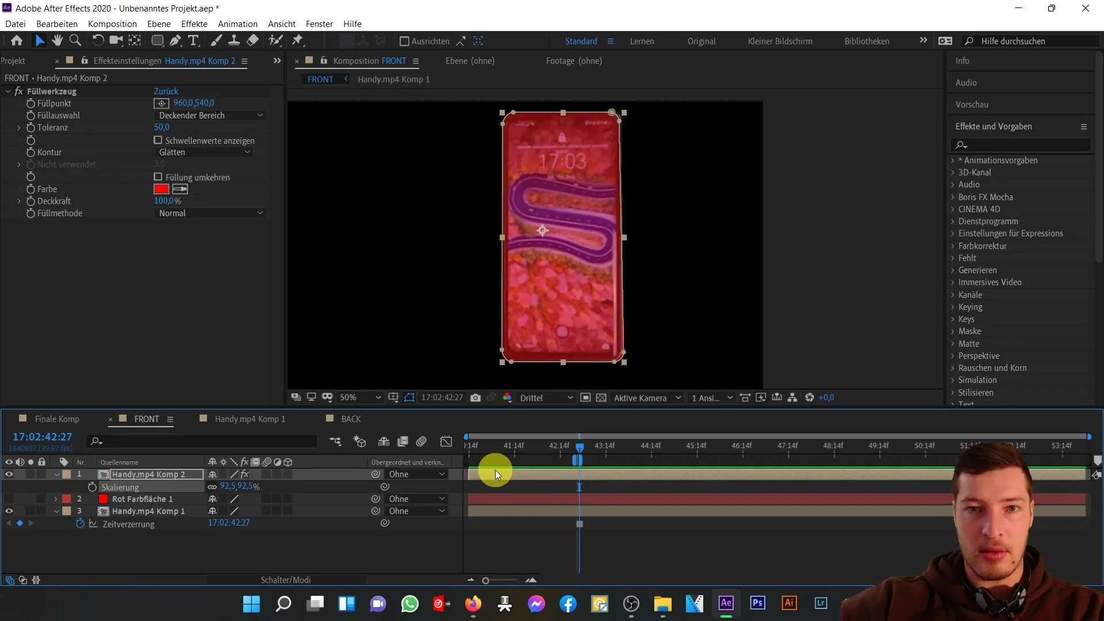The image size is (1104, 621).
Task: Select the Zoom magnifier tool
Action: 75,41
